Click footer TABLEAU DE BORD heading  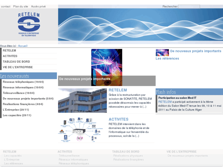(126, 152)
